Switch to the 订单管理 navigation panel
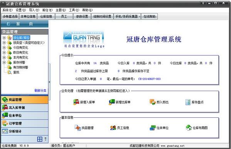Screen dimensions: 231x149 pos(25,124)
